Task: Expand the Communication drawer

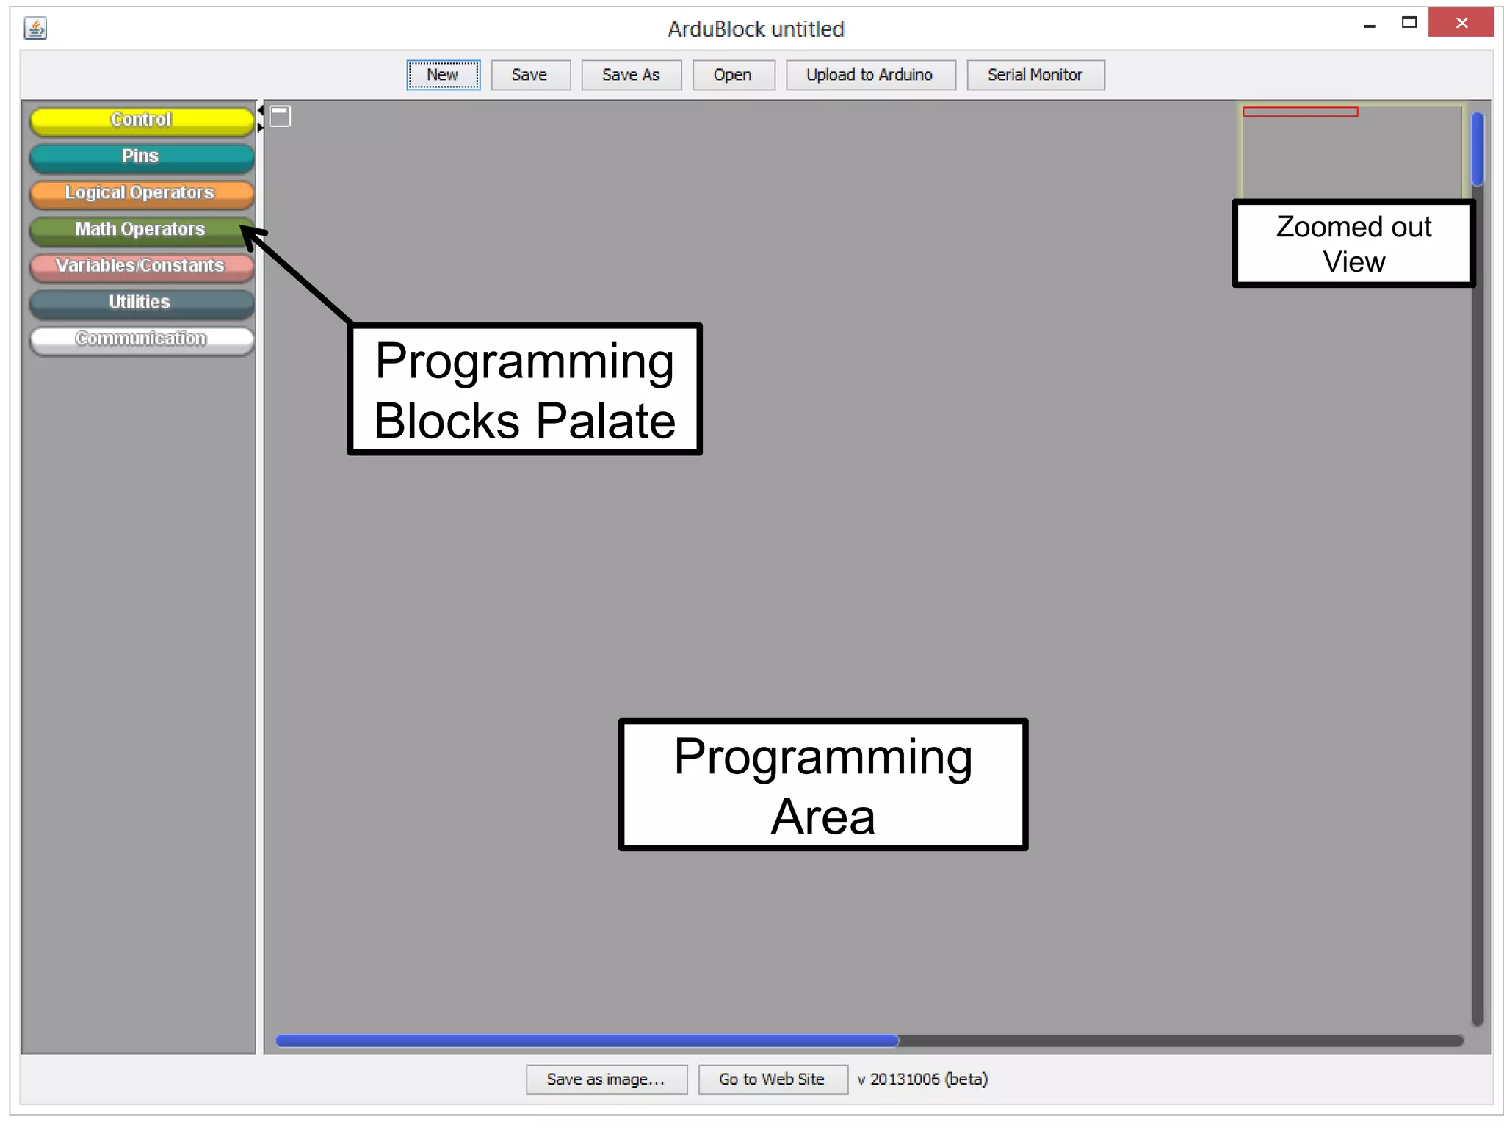Action: click(142, 340)
